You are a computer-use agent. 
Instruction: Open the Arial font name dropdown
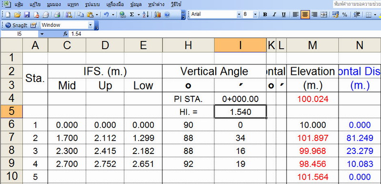pyautogui.click(x=239, y=15)
